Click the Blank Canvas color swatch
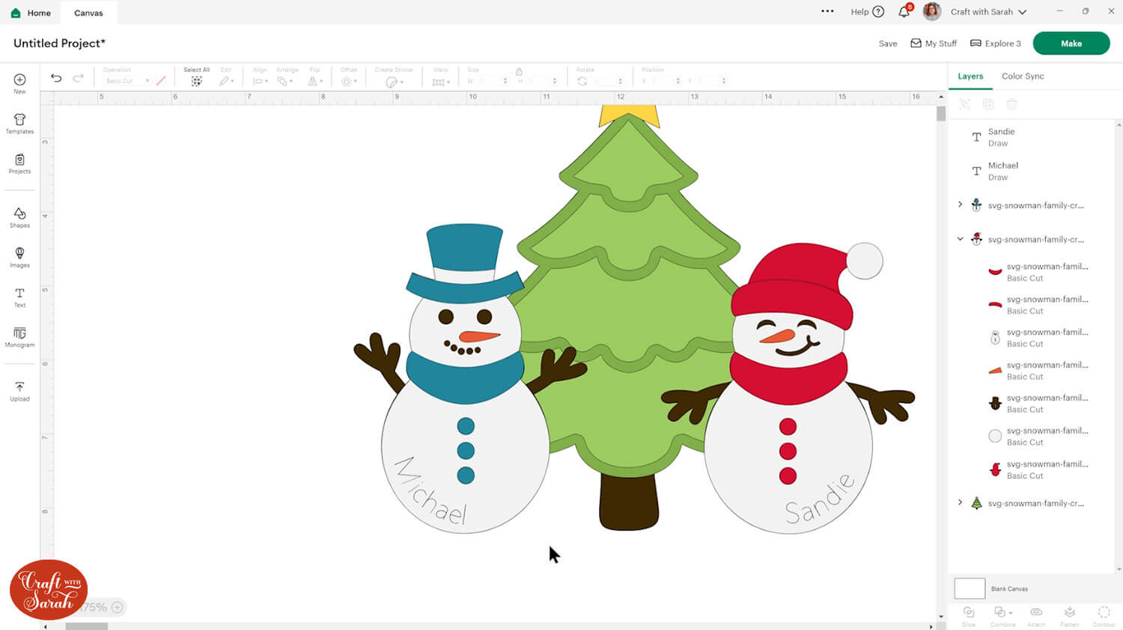Screen dimensions: 1123x630 (970, 589)
